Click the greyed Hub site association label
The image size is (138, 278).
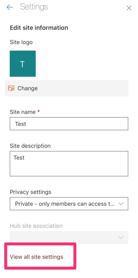click(36, 226)
